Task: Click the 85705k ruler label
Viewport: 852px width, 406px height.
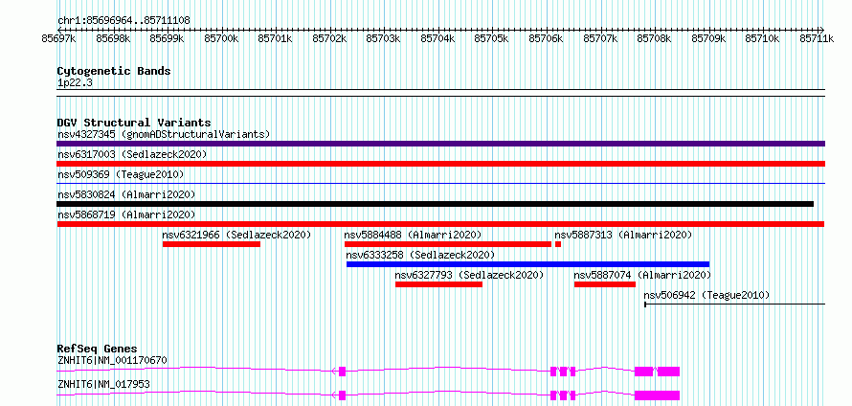Action: pyautogui.click(x=492, y=38)
